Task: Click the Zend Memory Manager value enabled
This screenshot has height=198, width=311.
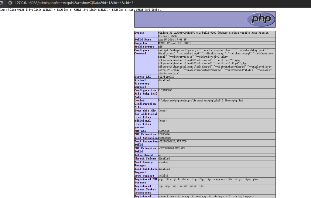Action: (164, 162)
